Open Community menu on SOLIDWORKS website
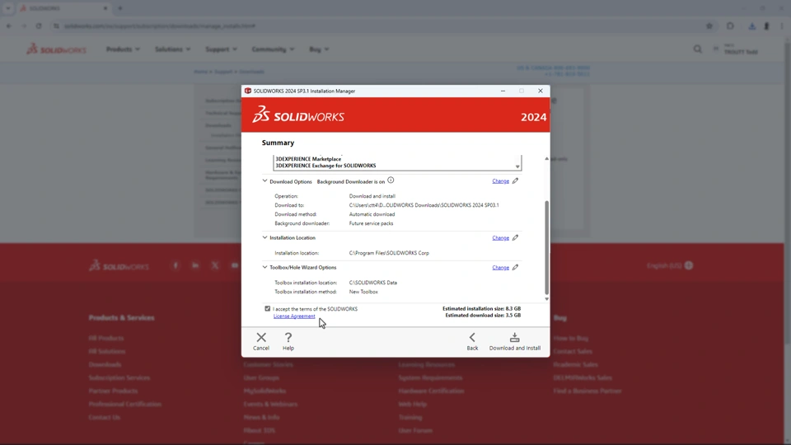The height and width of the screenshot is (445, 791). 273,49
